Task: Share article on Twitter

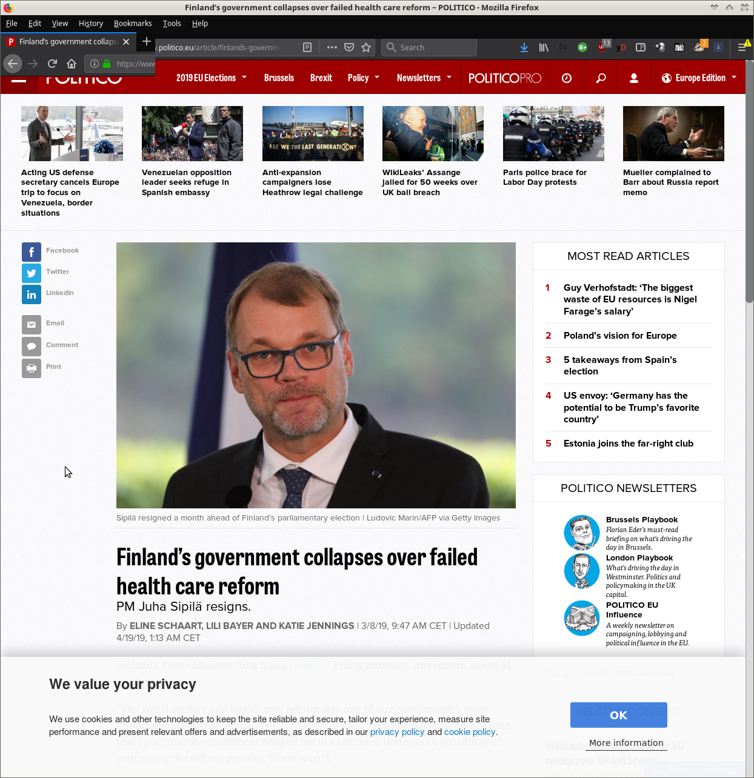Action: click(x=32, y=273)
